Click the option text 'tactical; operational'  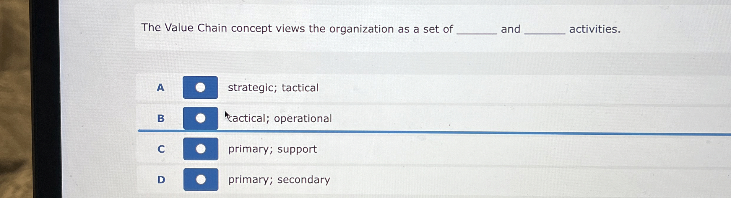pos(279,118)
